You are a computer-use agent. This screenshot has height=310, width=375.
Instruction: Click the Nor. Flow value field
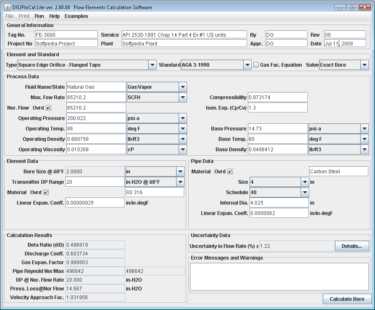coord(96,108)
